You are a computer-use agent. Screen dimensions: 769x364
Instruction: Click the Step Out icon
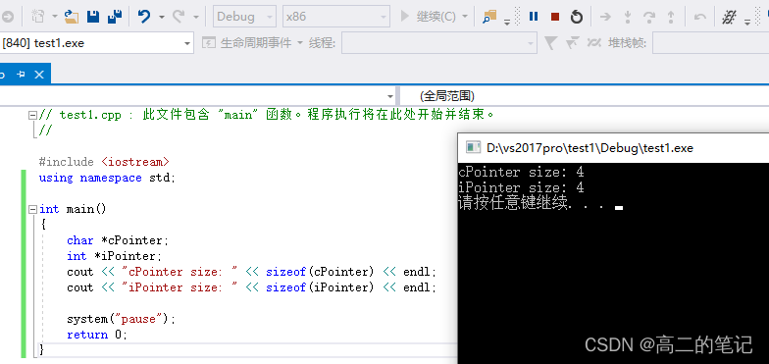[x=671, y=17]
